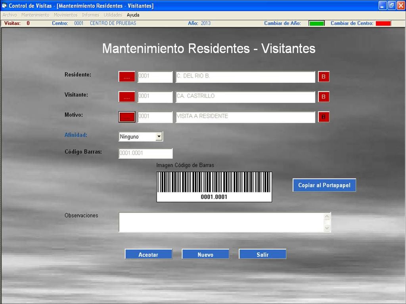The image size is (406, 304).
Task: Click the red browse button next to Residente
Action: click(x=126, y=77)
